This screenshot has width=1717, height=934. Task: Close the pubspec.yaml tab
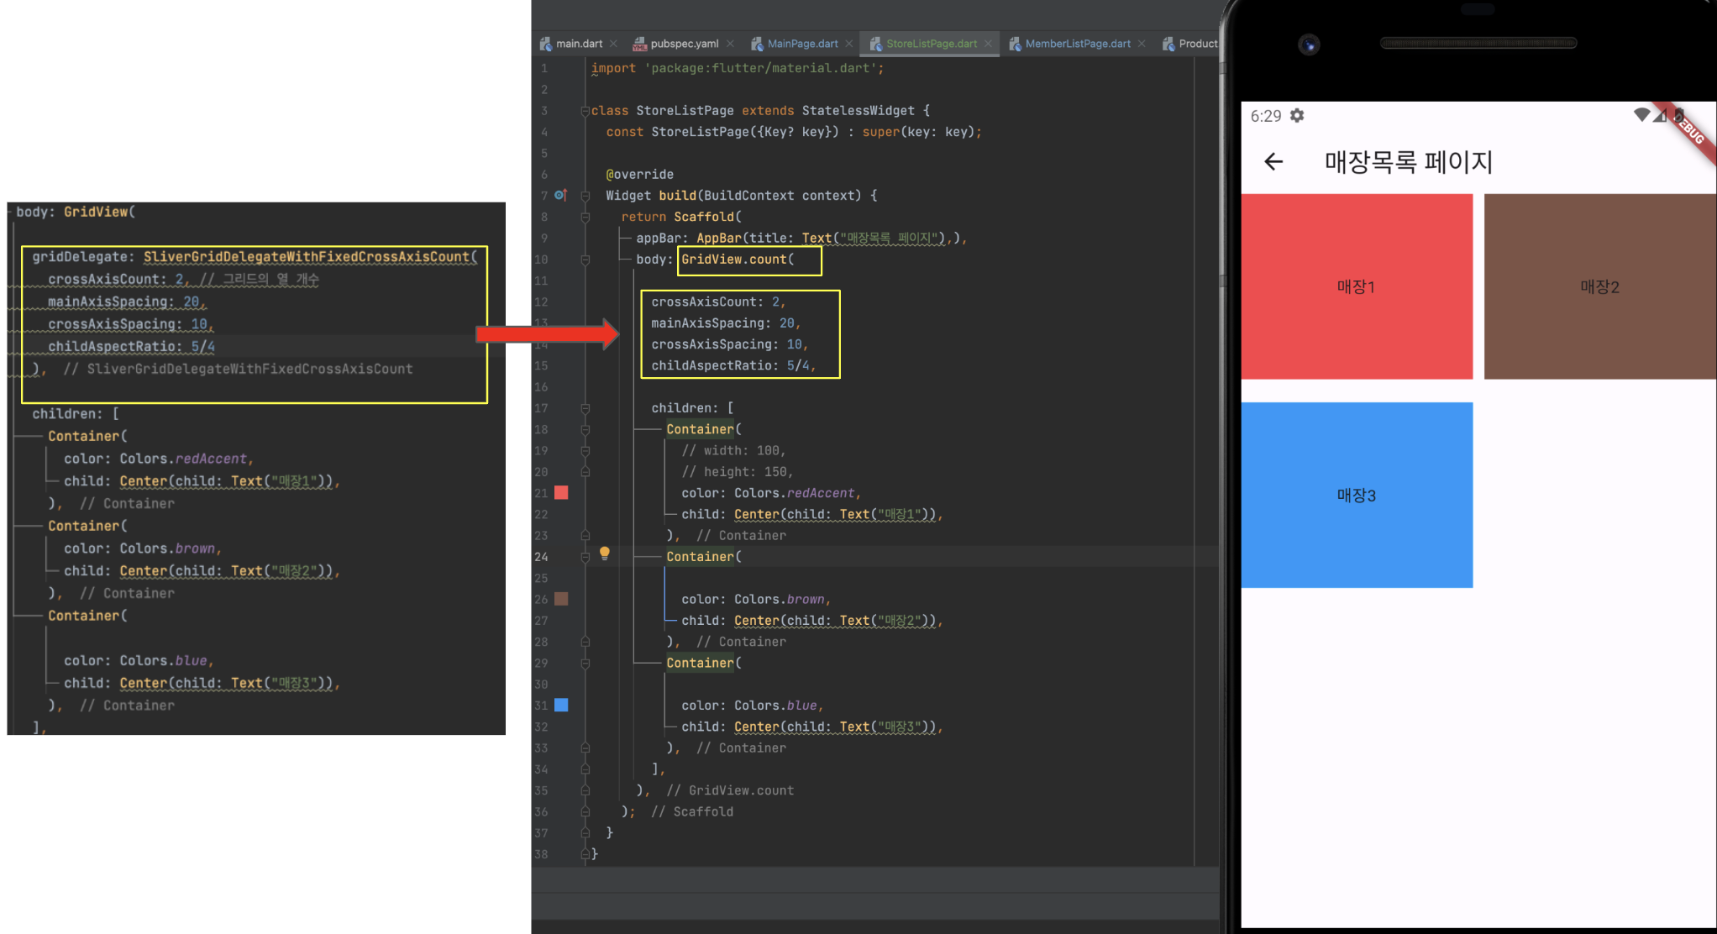[730, 44]
